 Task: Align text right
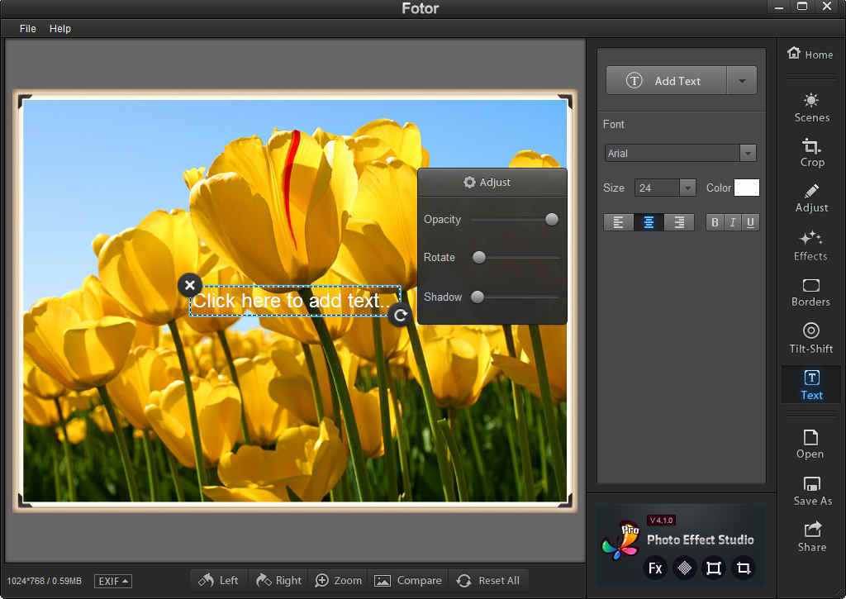tap(679, 222)
